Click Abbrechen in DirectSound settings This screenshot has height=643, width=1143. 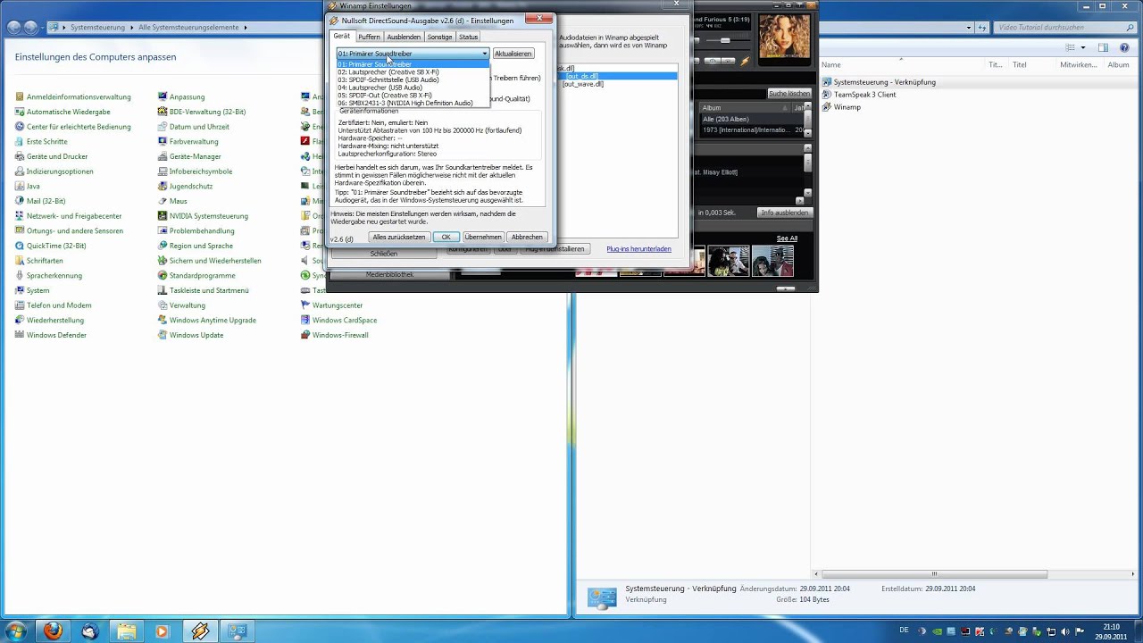[x=527, y=237]
